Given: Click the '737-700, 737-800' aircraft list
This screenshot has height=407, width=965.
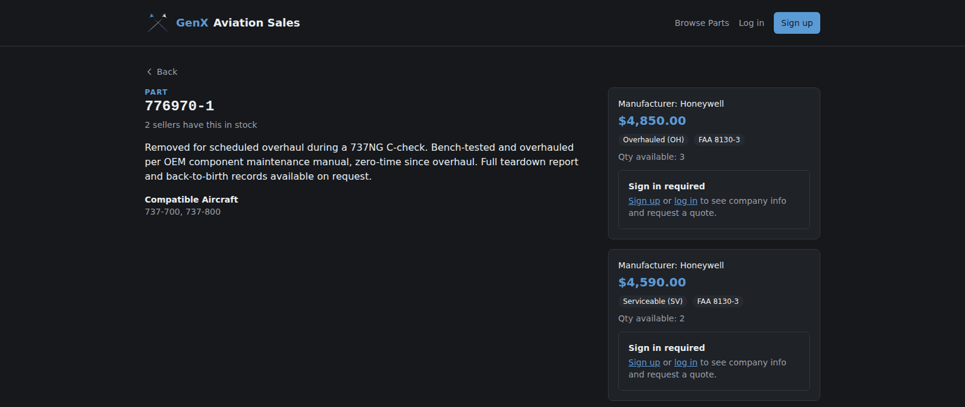Looking at the screenshot, I should click(x=183, y=212).
